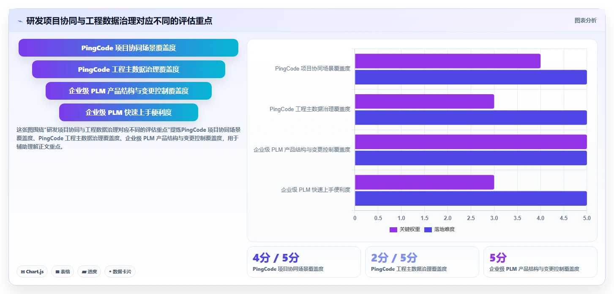This screenshot has width=614, height=294.
Task: Select the 企业级 PLM 产品结构与变更控制覆盖度 funnel bar
Action: tap(128, 91)
